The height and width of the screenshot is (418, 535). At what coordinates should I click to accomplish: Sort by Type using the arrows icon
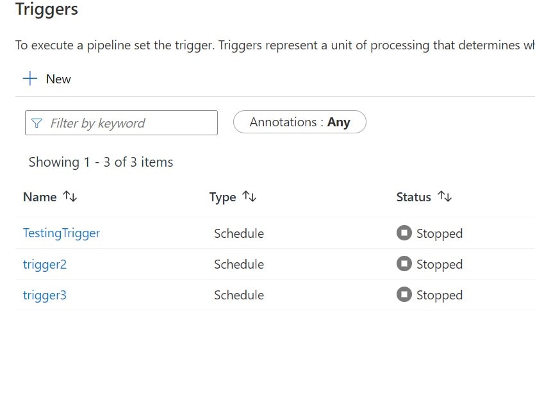[x=249, y=197]
